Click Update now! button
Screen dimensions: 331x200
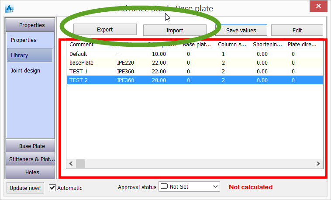25,188
